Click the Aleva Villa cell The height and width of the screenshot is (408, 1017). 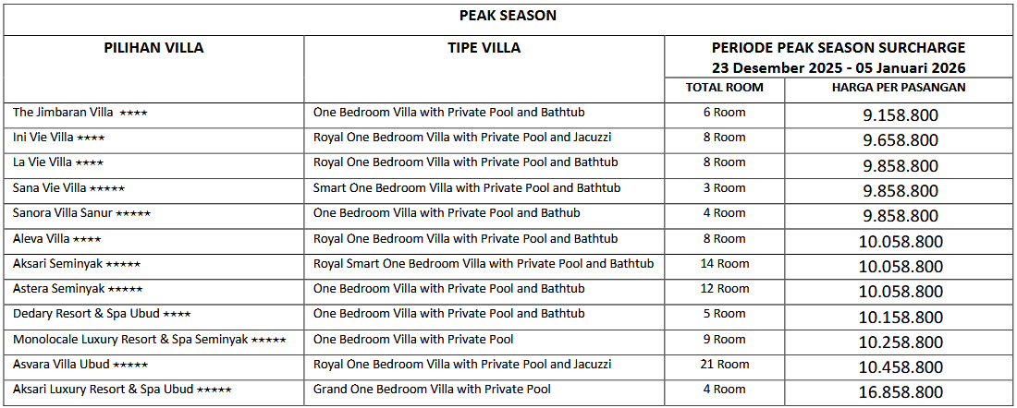(x=57, y=239)
